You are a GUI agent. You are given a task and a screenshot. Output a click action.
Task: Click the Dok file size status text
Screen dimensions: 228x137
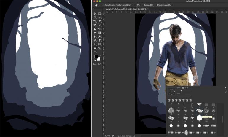coord(126,136)
